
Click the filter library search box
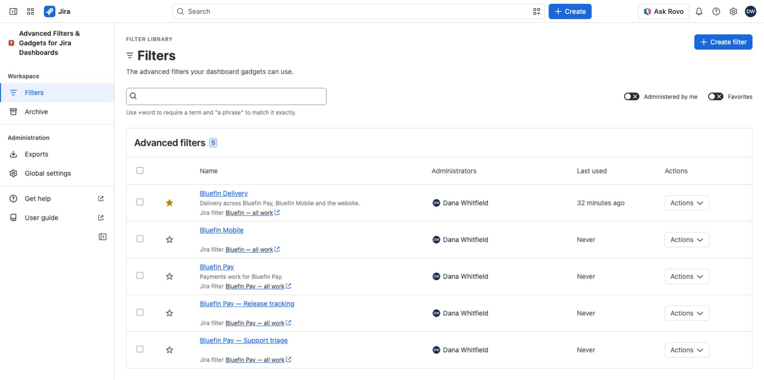pyautogui.click(x=226, y=96)
